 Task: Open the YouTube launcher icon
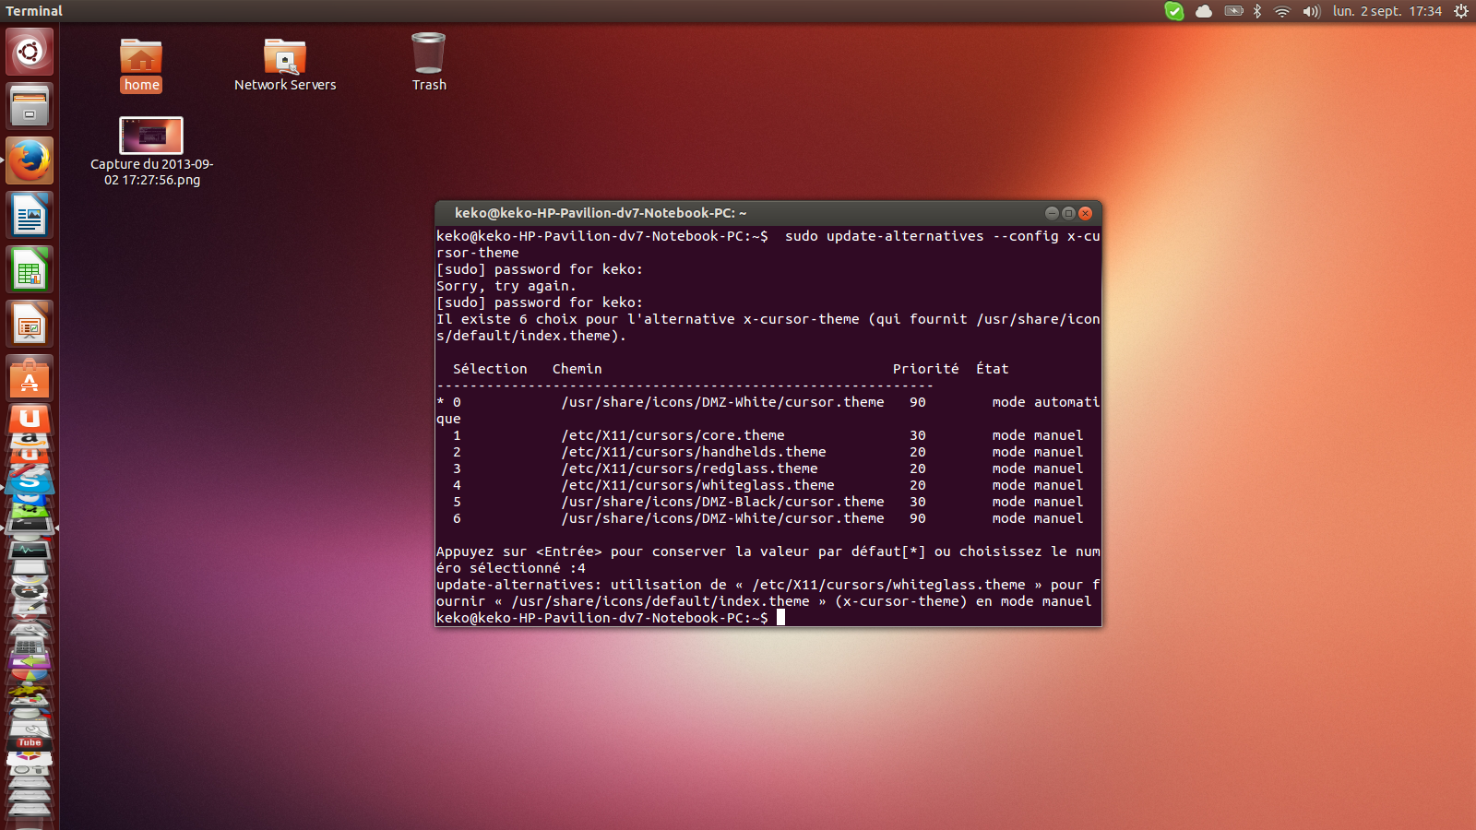pos(30,741)
